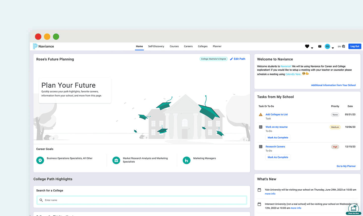Switch to the Self-Discovery tab

coord(156,46)
